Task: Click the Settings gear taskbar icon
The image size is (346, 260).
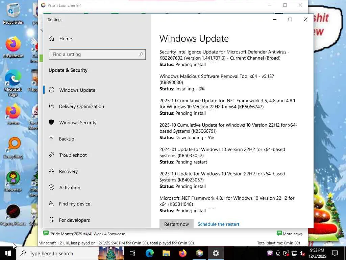Action: click(216, 253)
